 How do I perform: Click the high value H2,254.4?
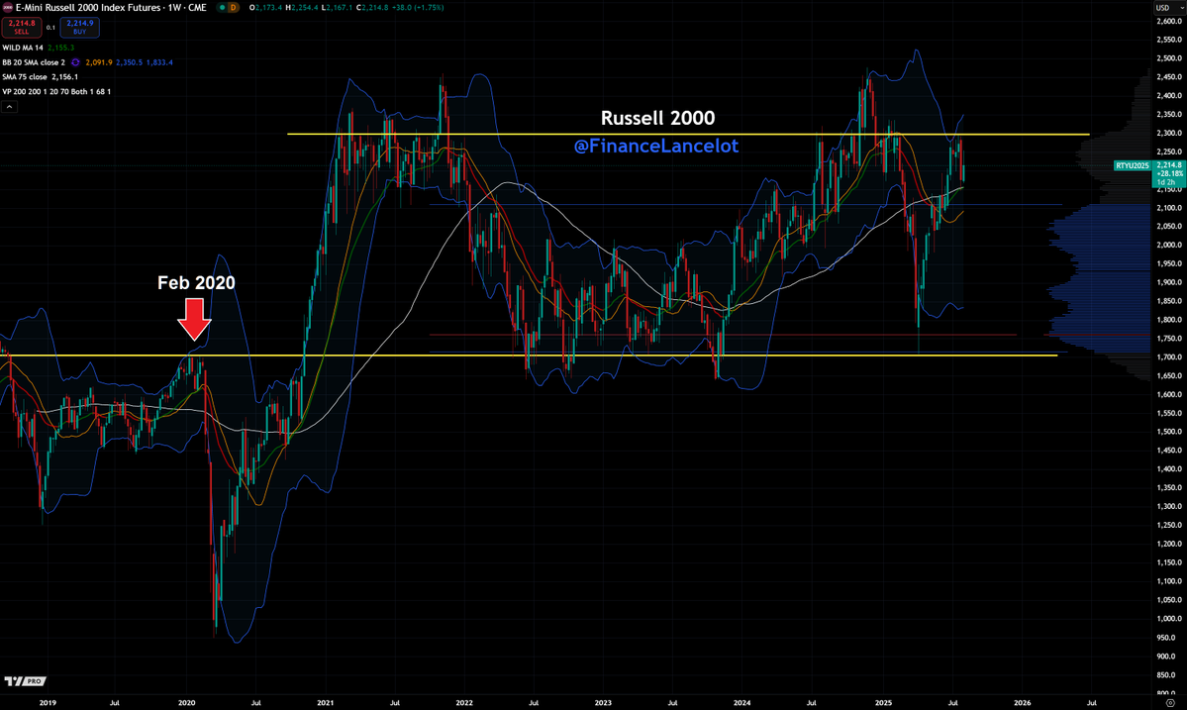pos(302,8)
